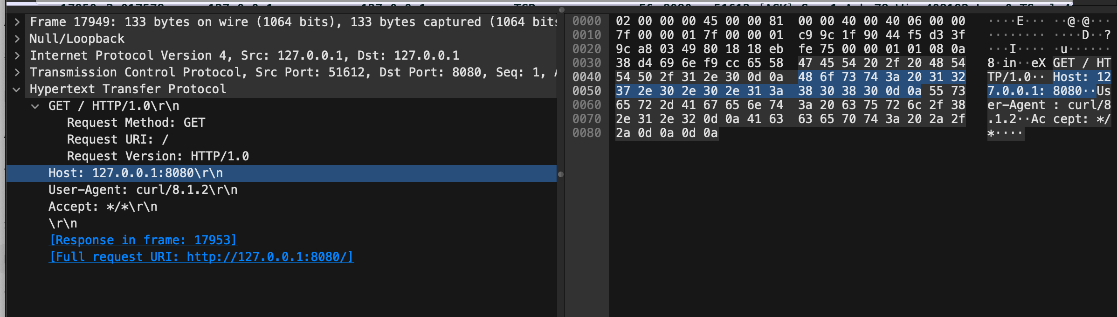Collapse the Hypertext Transfer Protocol section

point(17,89)
